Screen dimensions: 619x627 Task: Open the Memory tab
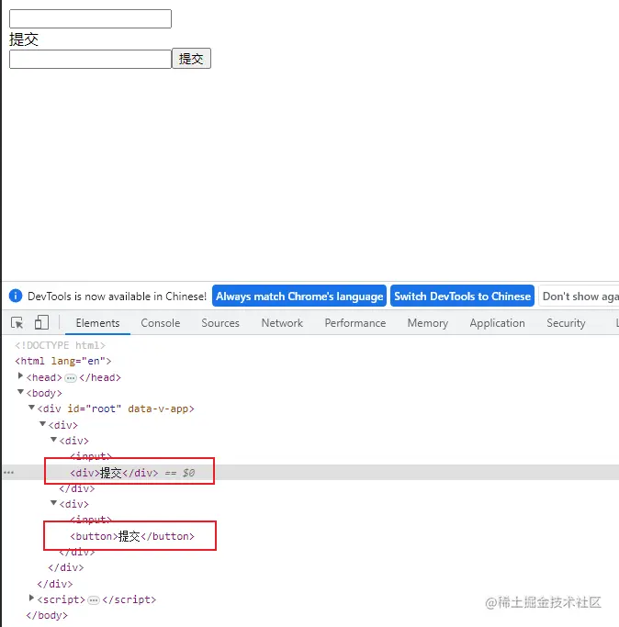[428, 323]
